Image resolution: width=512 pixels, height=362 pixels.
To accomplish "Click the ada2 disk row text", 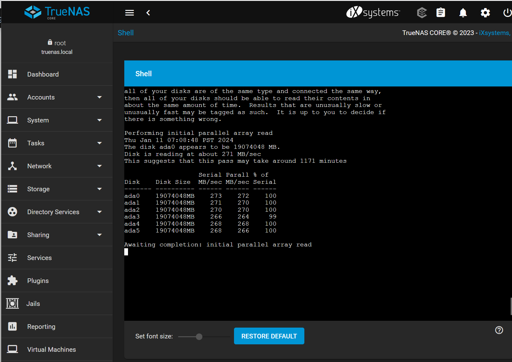I will point(200,210).
